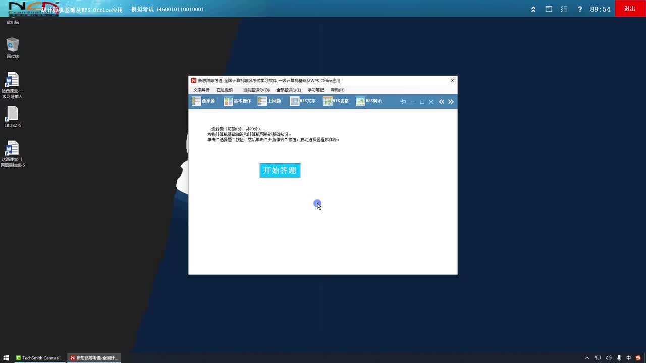Image resolution: width=646 pixels, height=363 pixels.
Task: Open the 文字解析 menu
Action: pyautogui.click(x=201, y=90)
